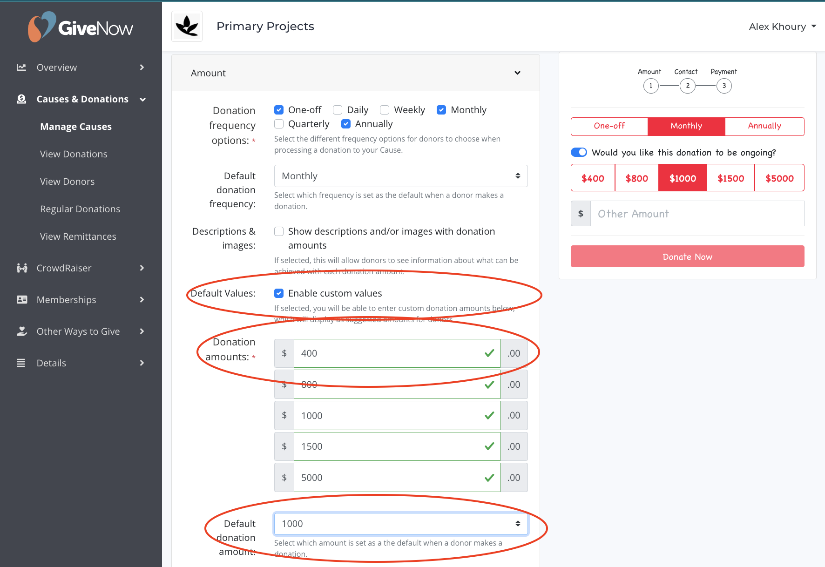Open Overview via the chart icon
The image size is (825, 567).
point(21,67)
